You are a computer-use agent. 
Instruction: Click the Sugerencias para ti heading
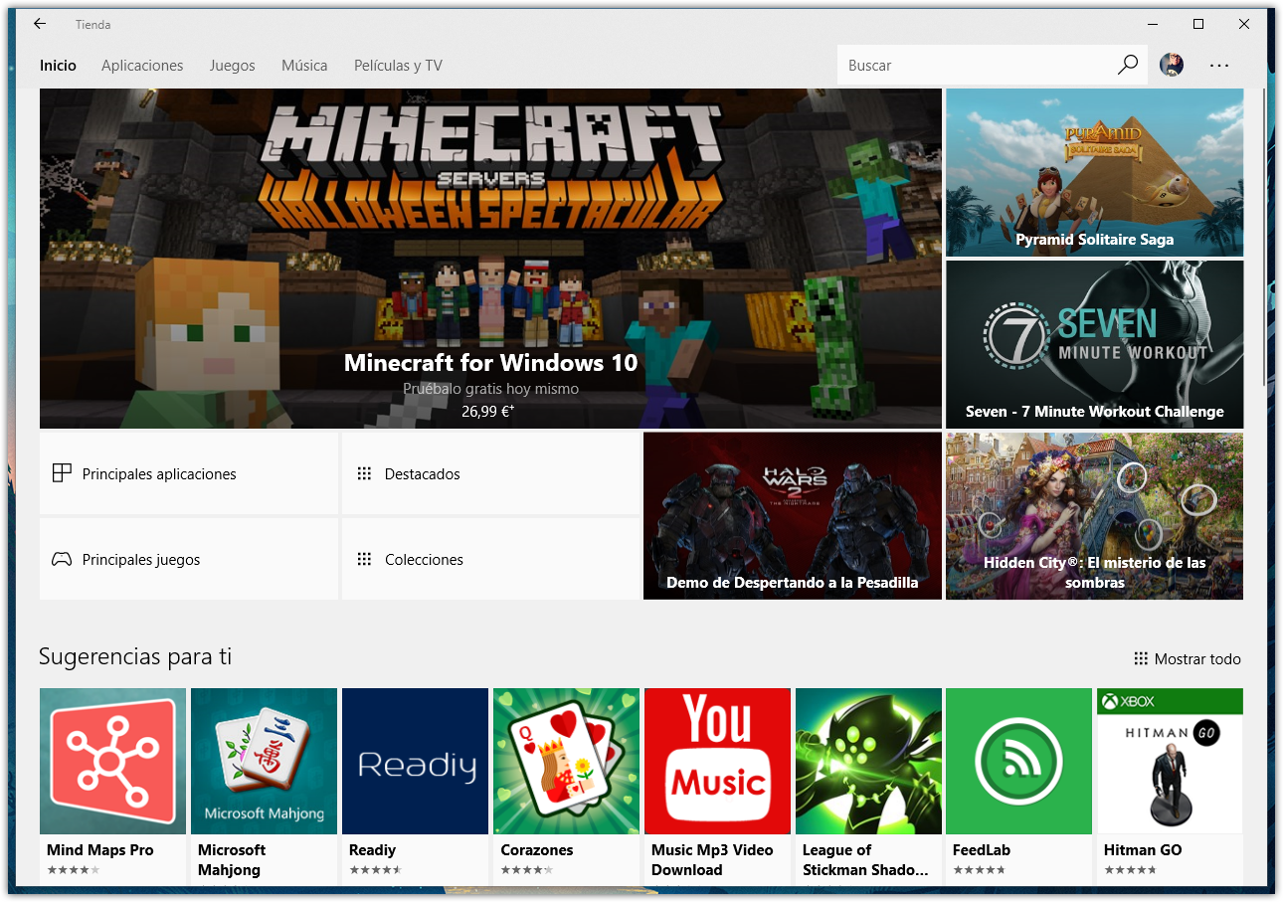(x=135, y=657)
